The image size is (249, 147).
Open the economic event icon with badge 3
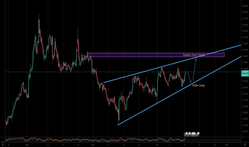click(194, 134)
